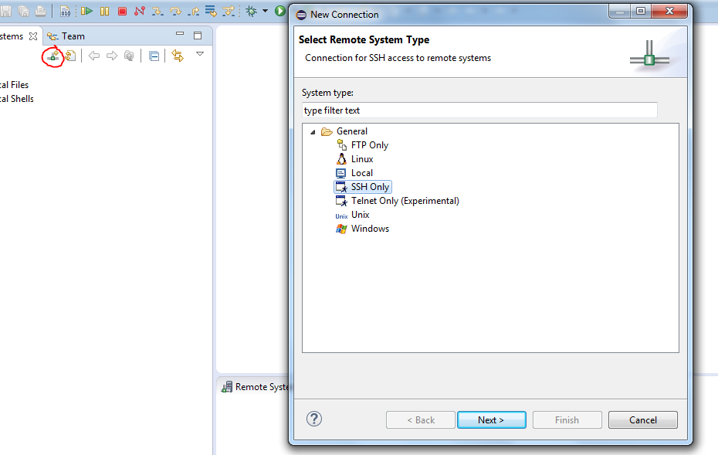Toggle Link with Editor yellow arrows icon

[x=178, y=56]
